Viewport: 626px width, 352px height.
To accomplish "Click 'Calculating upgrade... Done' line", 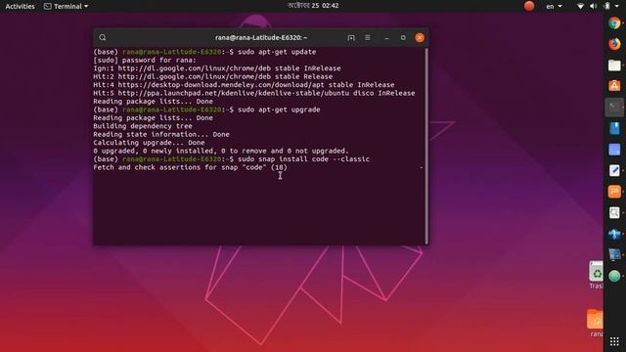I will point(149,143).
